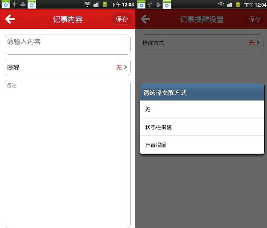Tap red 无 value in 提醒 row

[119, 68]
